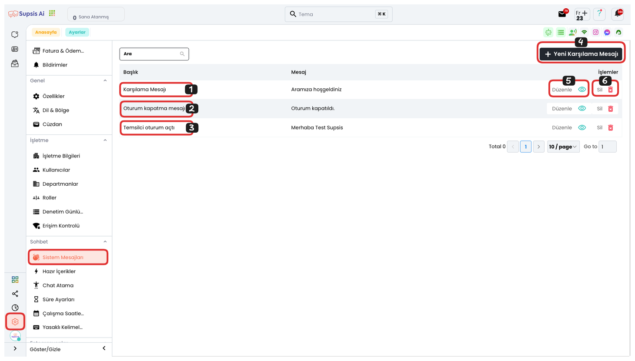Click the Instagram channel icon
635x361 pixels.
[596, 32]
